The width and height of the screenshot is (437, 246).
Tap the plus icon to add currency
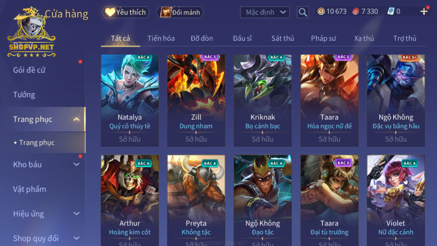(424, 11)
